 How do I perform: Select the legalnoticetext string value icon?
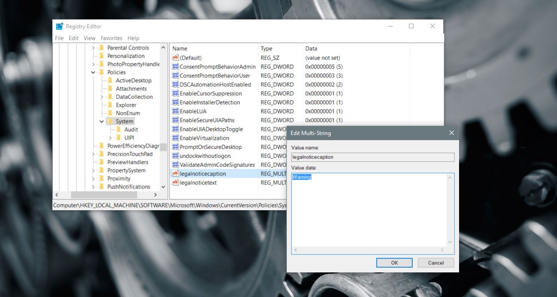[x=175, y=182]
